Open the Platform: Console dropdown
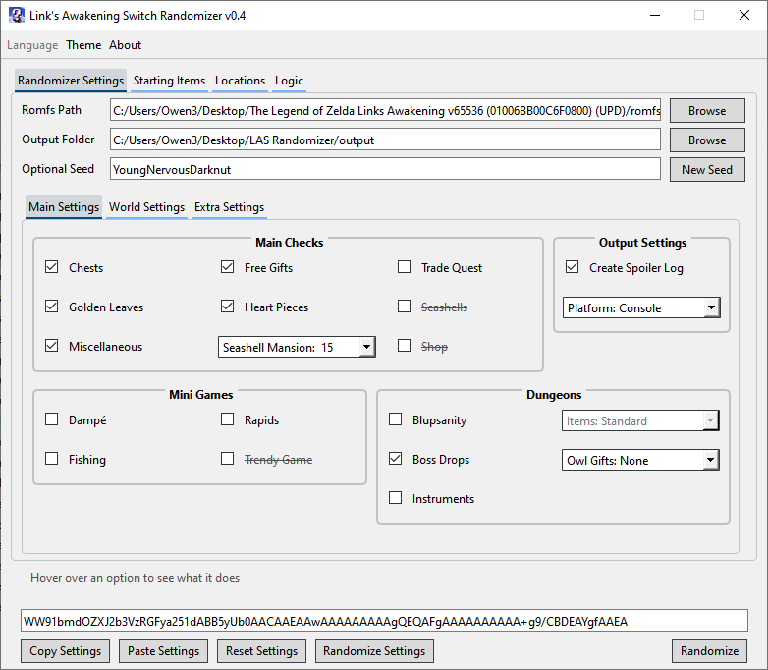Screen dimensions: 768x670 (641, 307)
